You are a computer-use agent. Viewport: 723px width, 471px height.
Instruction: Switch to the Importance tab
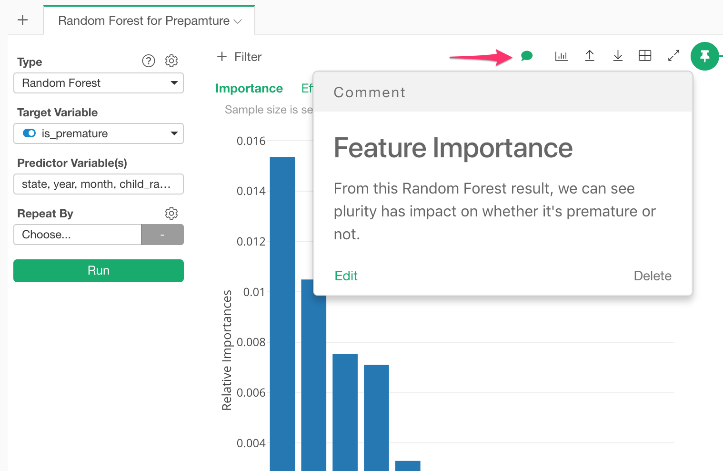point(249,88)
